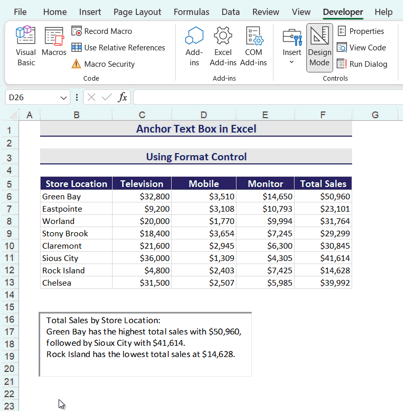Viewport: 403px width, 411px height.
Task: Switch to the Home tab
Action: tap(55, 12)
